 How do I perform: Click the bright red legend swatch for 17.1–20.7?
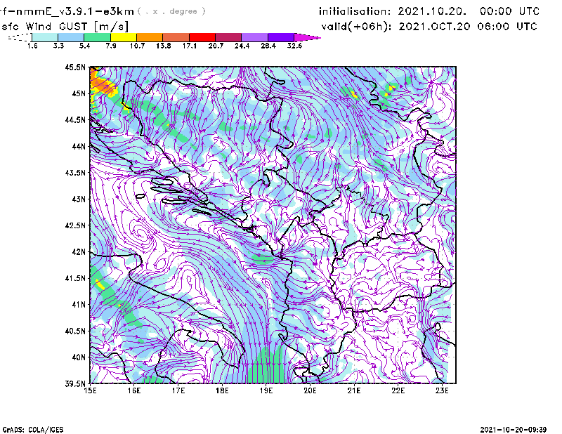(x=202, y=37)
